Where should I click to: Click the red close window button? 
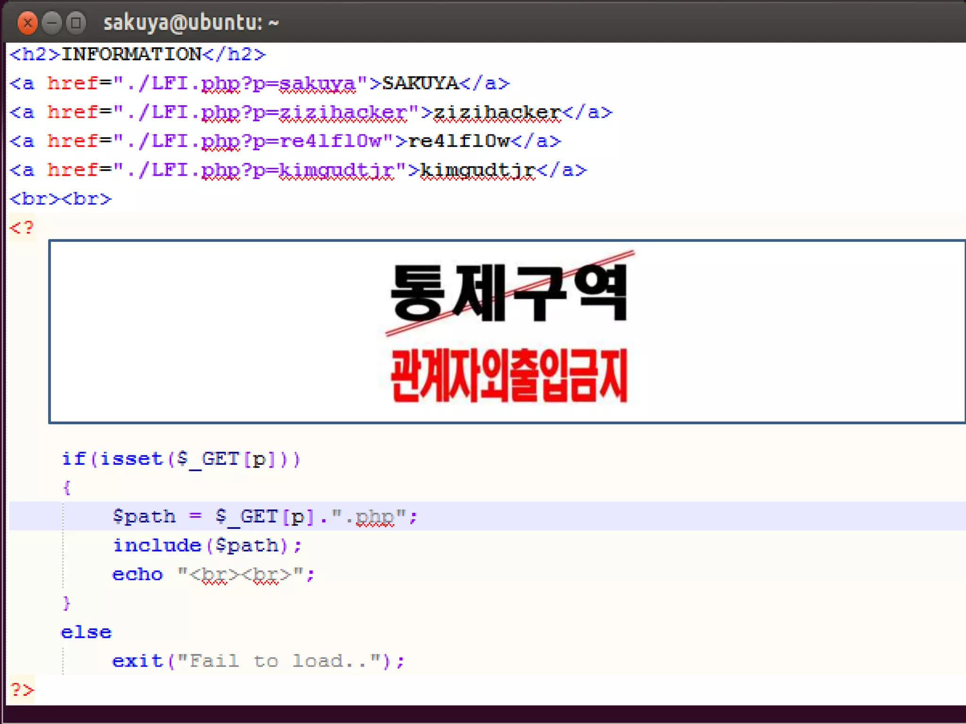click(x=27, y=23)
